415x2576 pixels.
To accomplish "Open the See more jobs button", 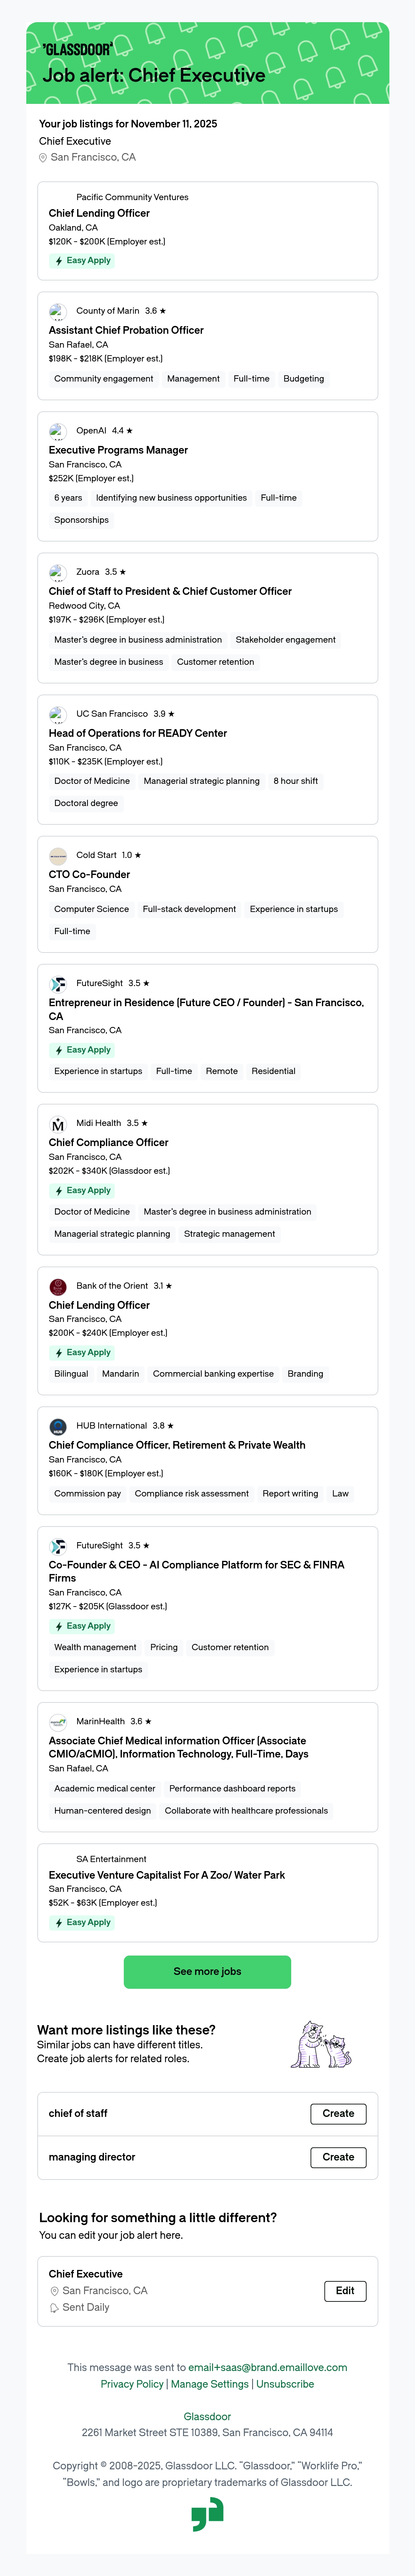I will point(207,1971).
